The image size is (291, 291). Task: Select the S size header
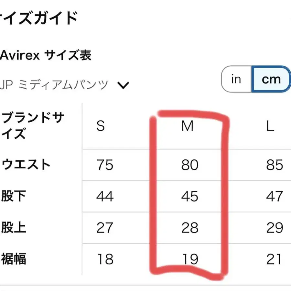point(100,126)
